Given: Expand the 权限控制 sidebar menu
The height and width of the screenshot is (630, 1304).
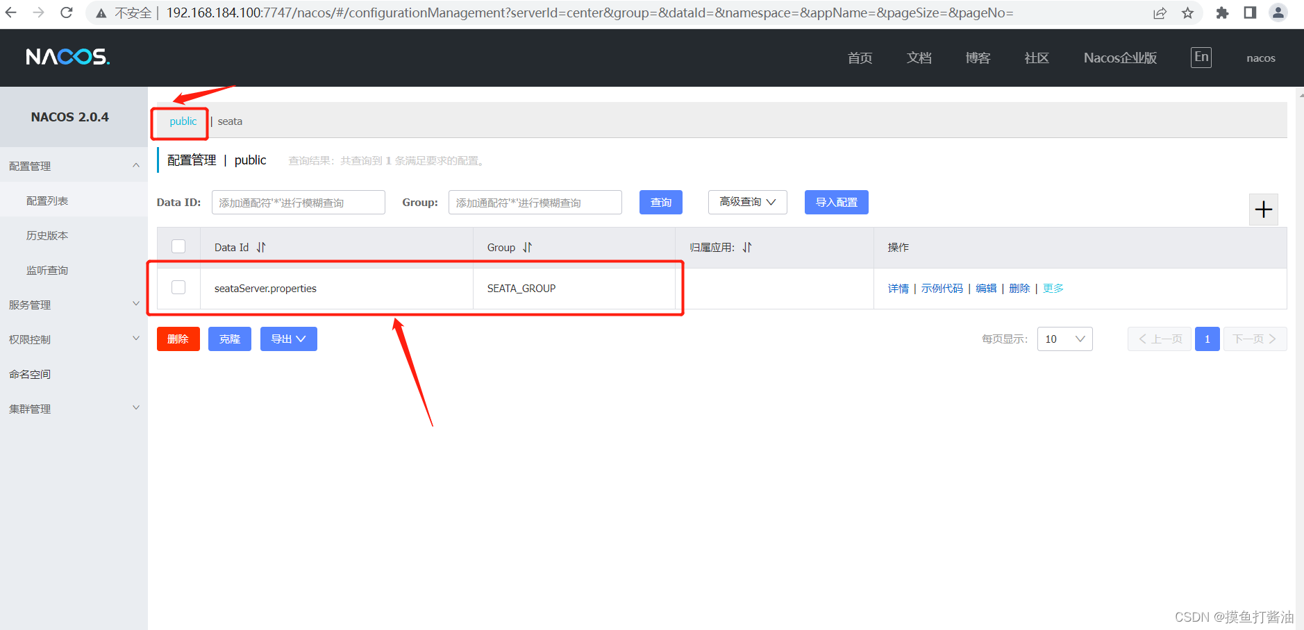Looking at the screenshot, I should click(x=136, y=339).
